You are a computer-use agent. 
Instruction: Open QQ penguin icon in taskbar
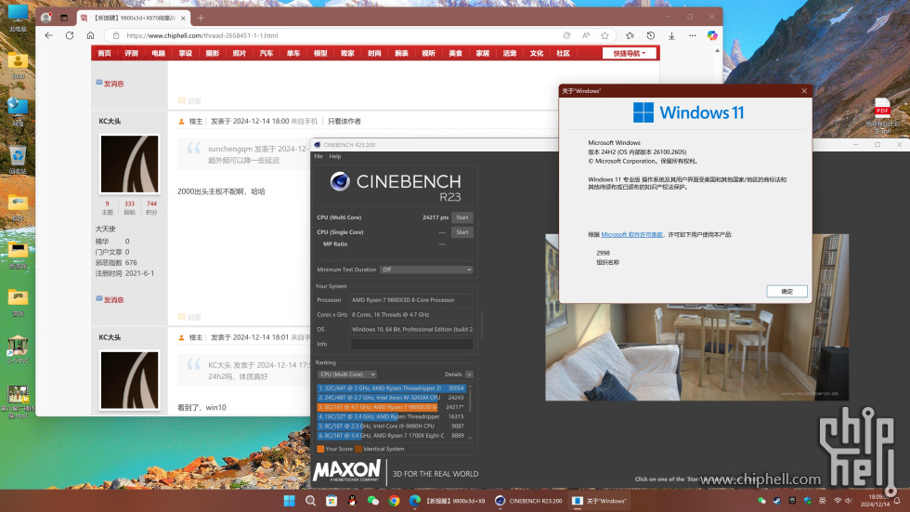point(352,501)
